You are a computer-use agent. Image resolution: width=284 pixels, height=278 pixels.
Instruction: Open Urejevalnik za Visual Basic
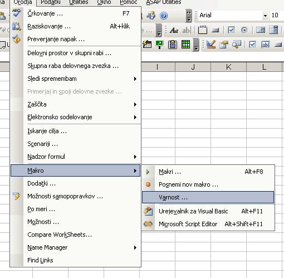pyautogui.click(x=208, y=211)
